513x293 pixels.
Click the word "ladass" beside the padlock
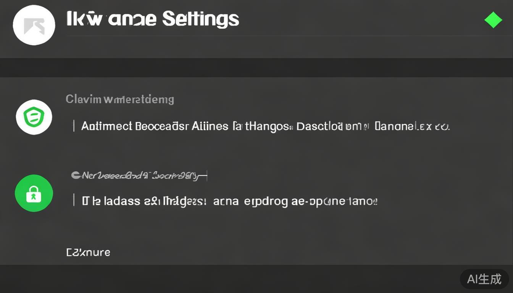(121, 201)
